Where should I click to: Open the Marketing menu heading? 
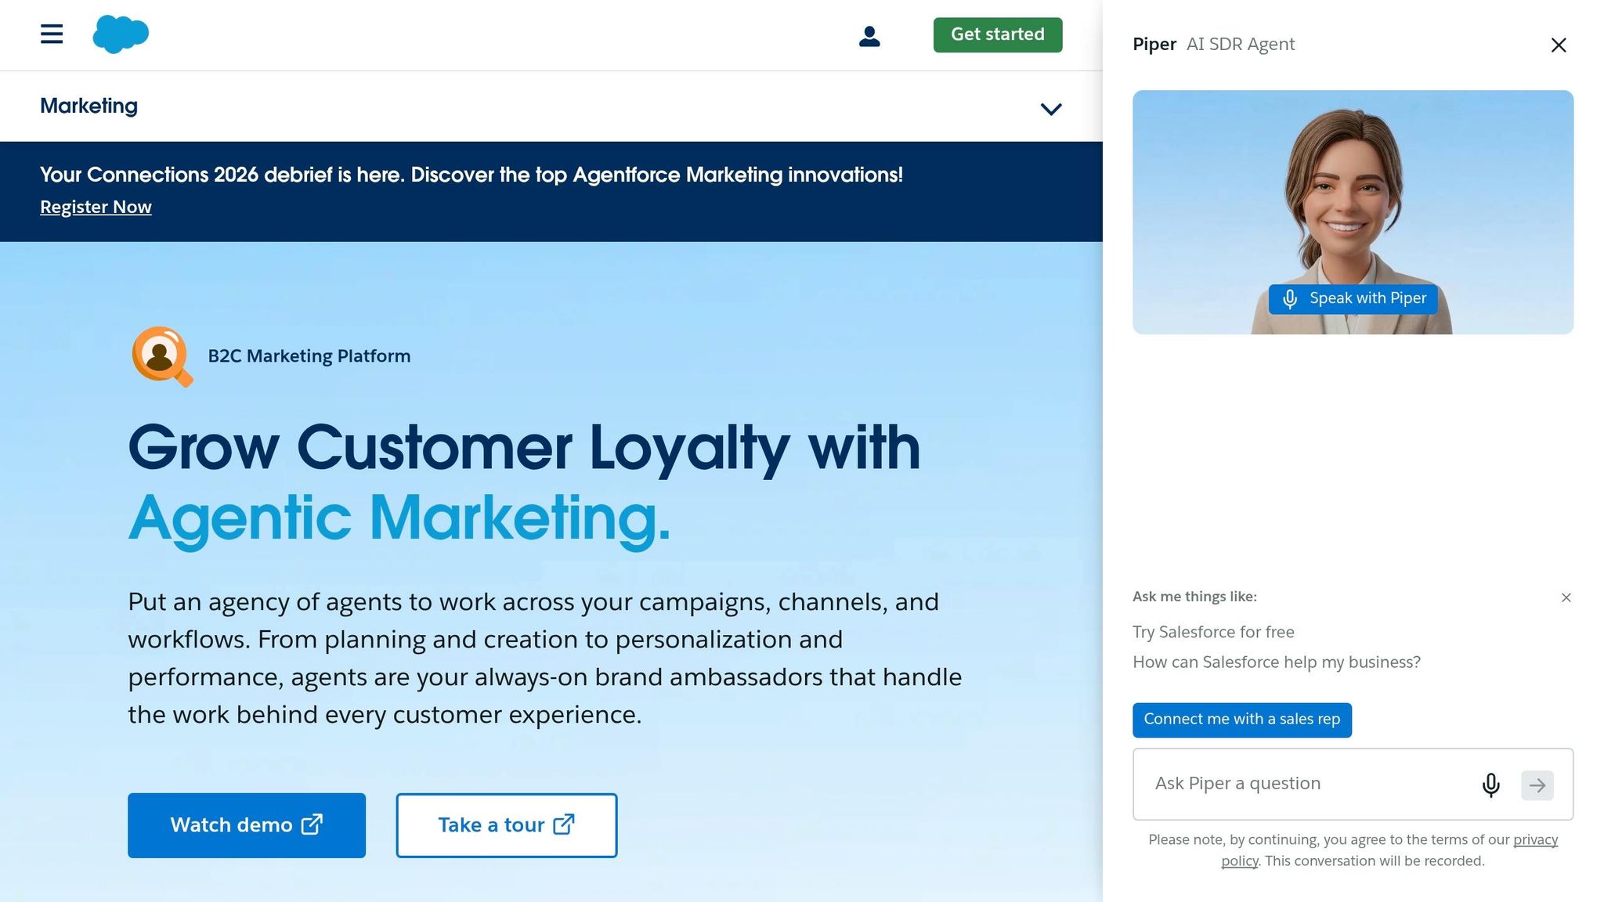coord(89,106)
